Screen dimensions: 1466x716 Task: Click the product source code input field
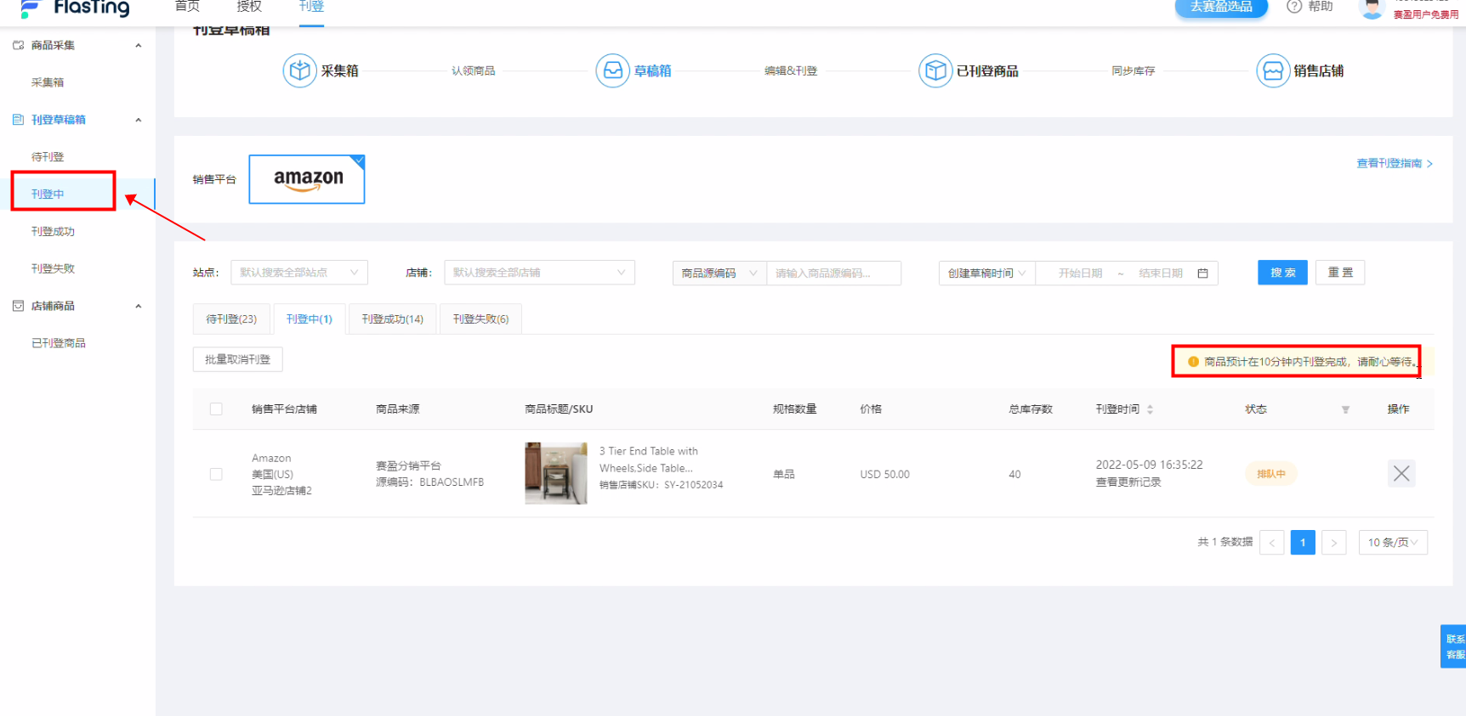[832, 273]
